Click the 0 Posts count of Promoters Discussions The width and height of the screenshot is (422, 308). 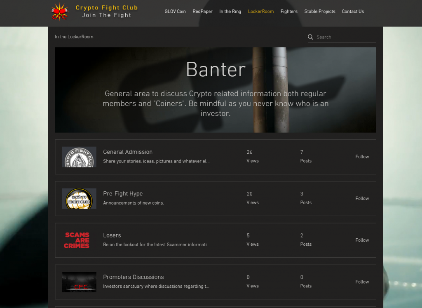click(x=306, y=282)
